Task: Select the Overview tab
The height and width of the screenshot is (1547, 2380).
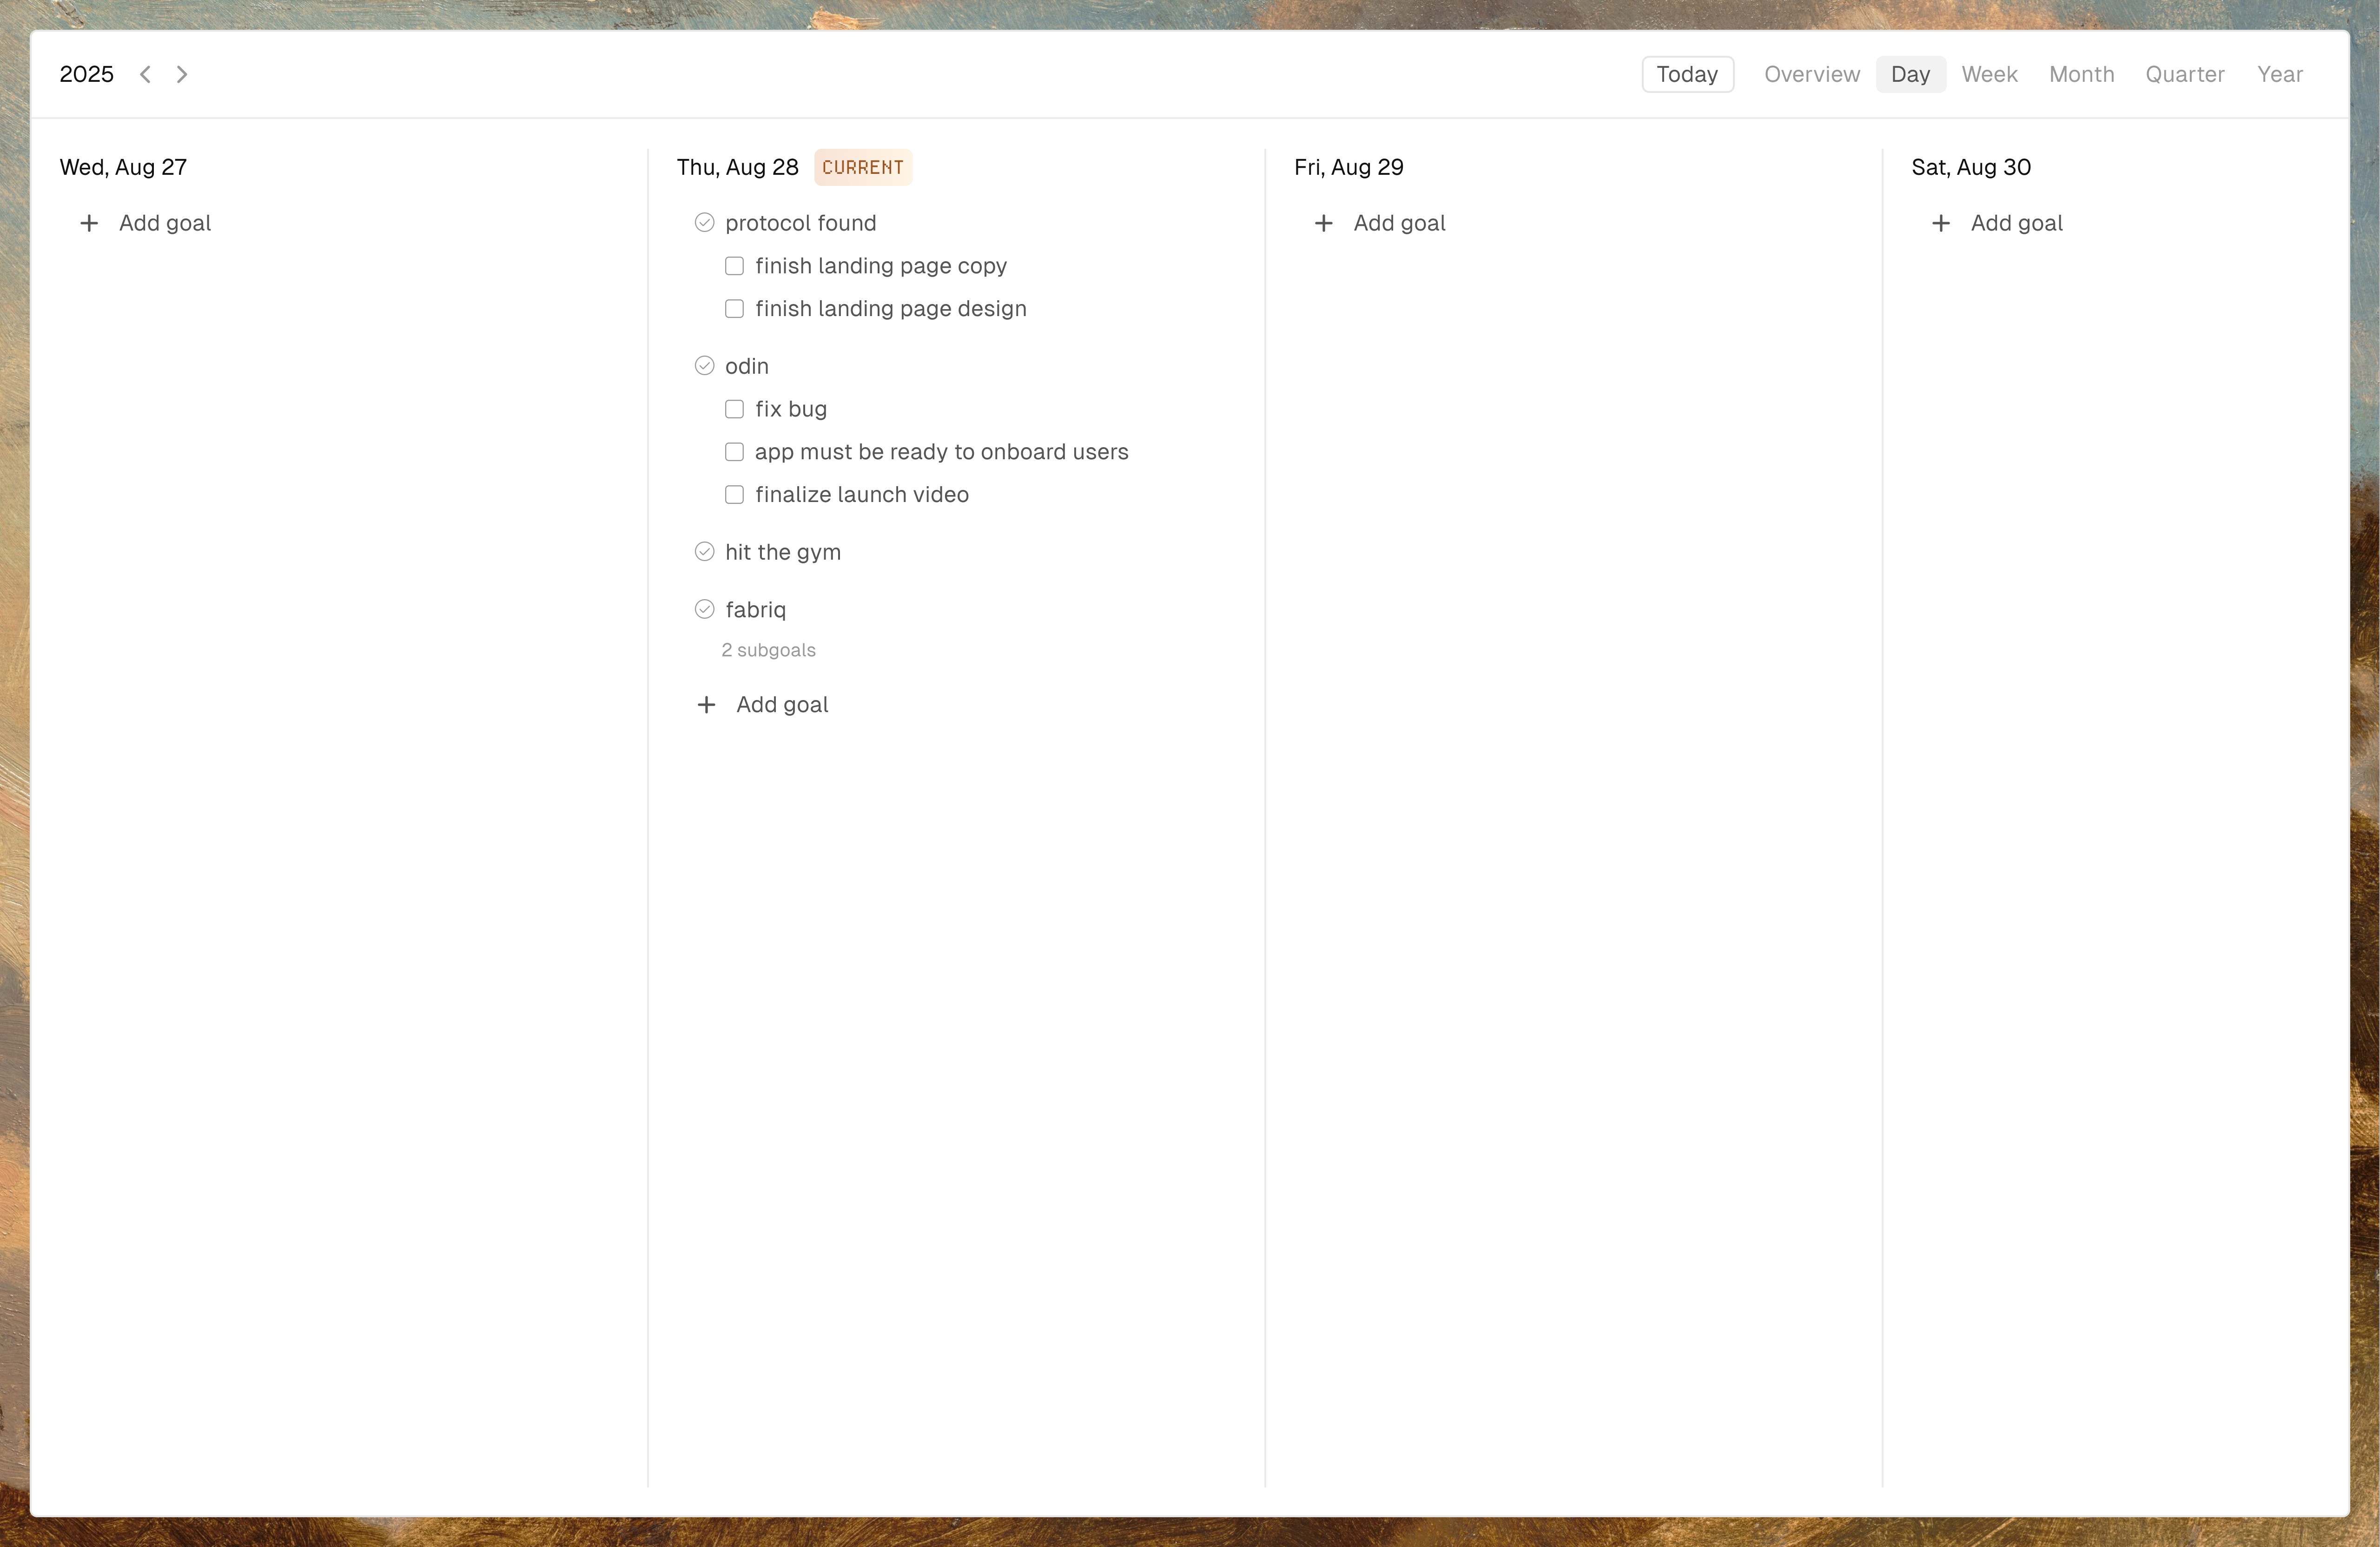Action: pyautogui.click(x=1811, y=74)
